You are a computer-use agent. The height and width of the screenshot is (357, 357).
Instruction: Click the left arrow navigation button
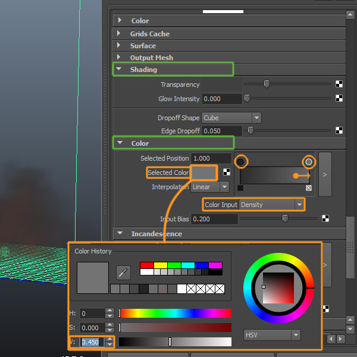(331, 339)
